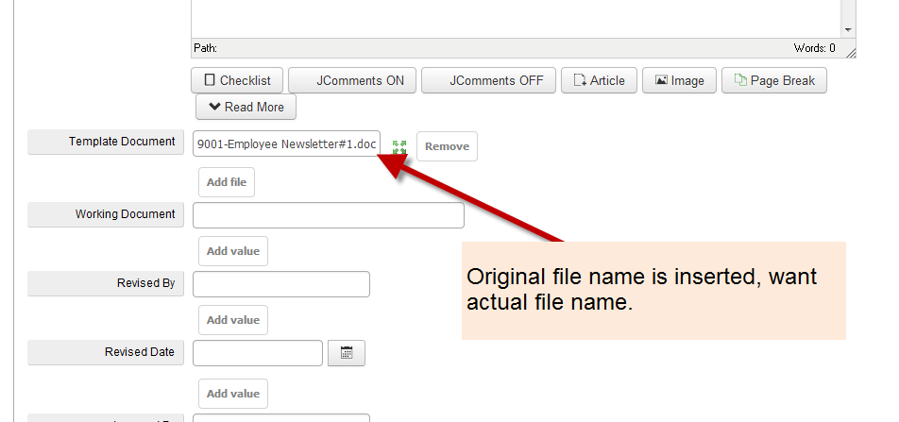Insert an Article link
Screen dimensions: 899x422
(599, 80)
